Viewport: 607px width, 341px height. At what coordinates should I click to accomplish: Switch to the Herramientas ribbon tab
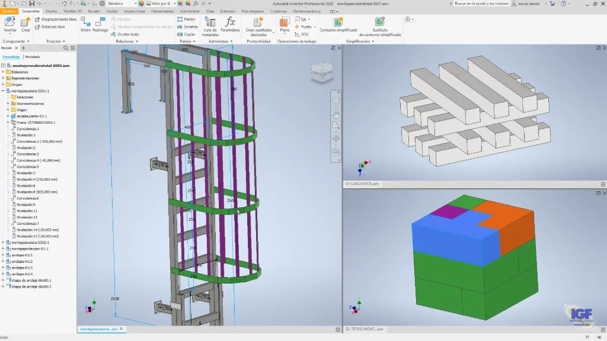pos(162,11)
